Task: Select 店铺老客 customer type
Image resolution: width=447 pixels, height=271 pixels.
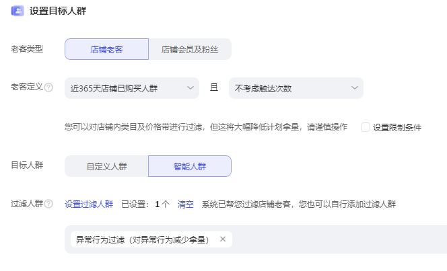Action: point(106,49)
